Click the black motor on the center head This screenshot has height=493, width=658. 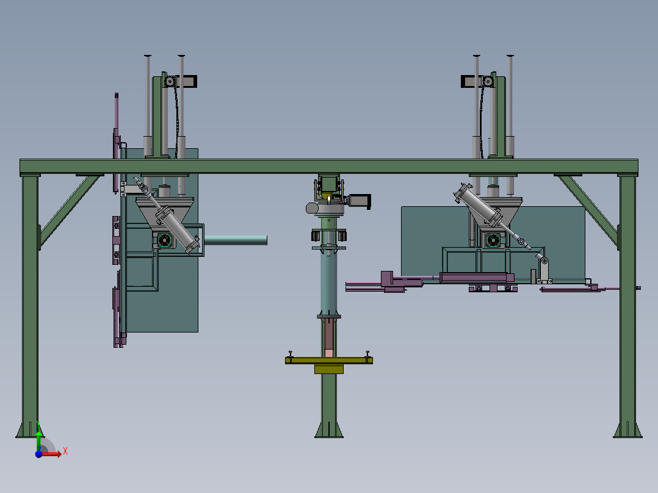[x=359, y=200]
